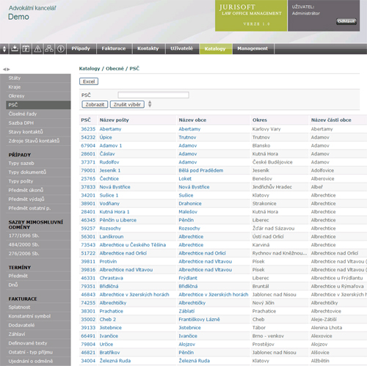The width and height of the screenshot is (367, 366).
Task: Export the list with the Excel button
Action: [89, 81]
